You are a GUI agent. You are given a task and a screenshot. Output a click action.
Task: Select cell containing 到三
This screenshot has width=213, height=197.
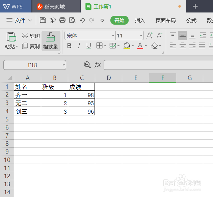[27, 111]
